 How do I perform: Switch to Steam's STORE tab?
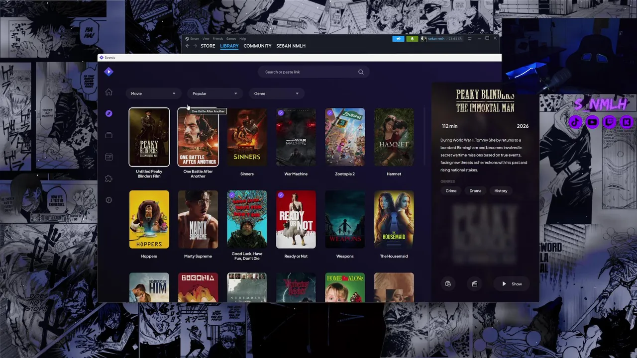pyautogui.click(x=208, y=46)
